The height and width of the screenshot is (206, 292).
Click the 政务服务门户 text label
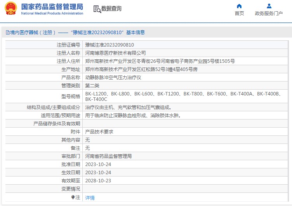pyautogui.click(x=269, y=14)
